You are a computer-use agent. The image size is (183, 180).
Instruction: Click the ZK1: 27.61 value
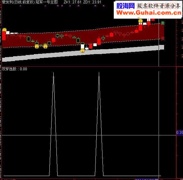(x=72, y=2)
